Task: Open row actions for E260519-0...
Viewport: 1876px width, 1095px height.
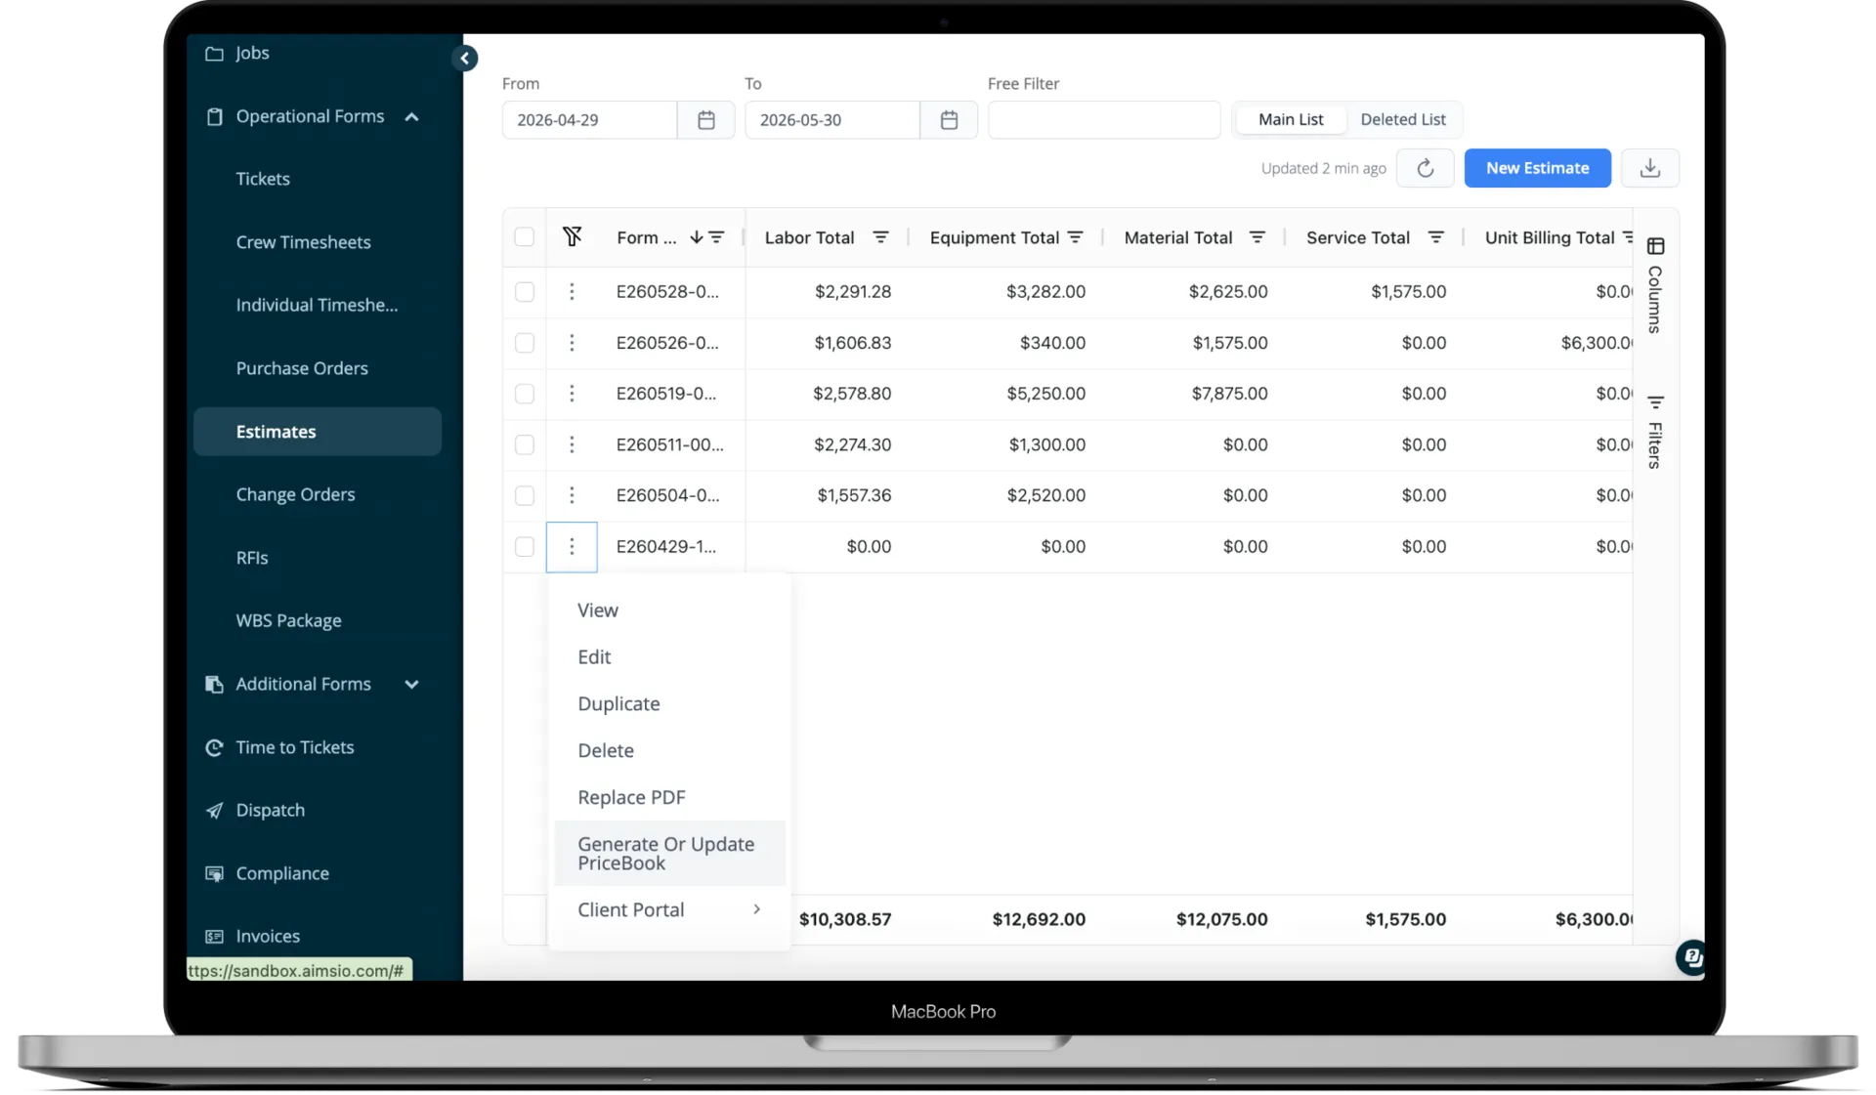Action: click(x=572, y=394)
